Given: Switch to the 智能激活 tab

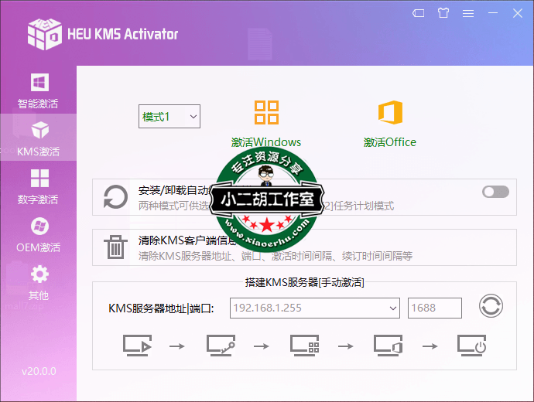Looking at the screenshot, I should [38, 90].
